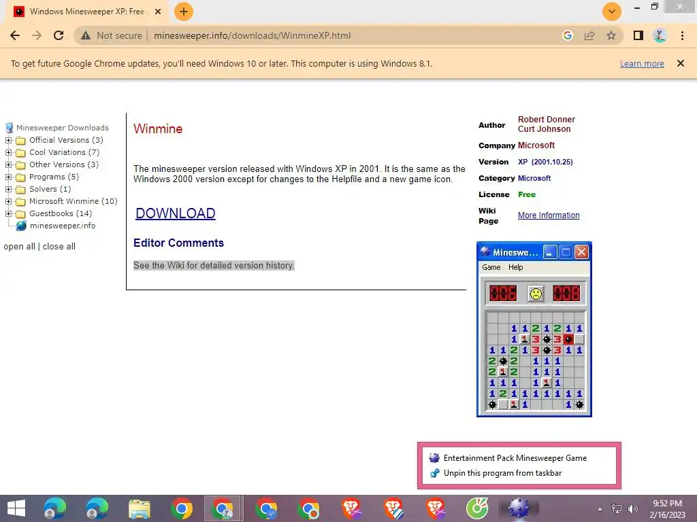Click the Learn more link
This screenshot has width=697, height=522.
coord(642,63)
